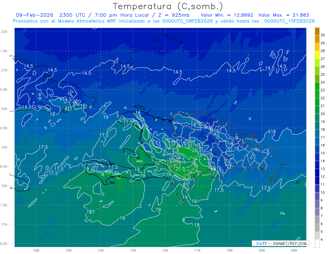
Task: Click the '18N' latitude axis label
Action: [x=5, y=186]
